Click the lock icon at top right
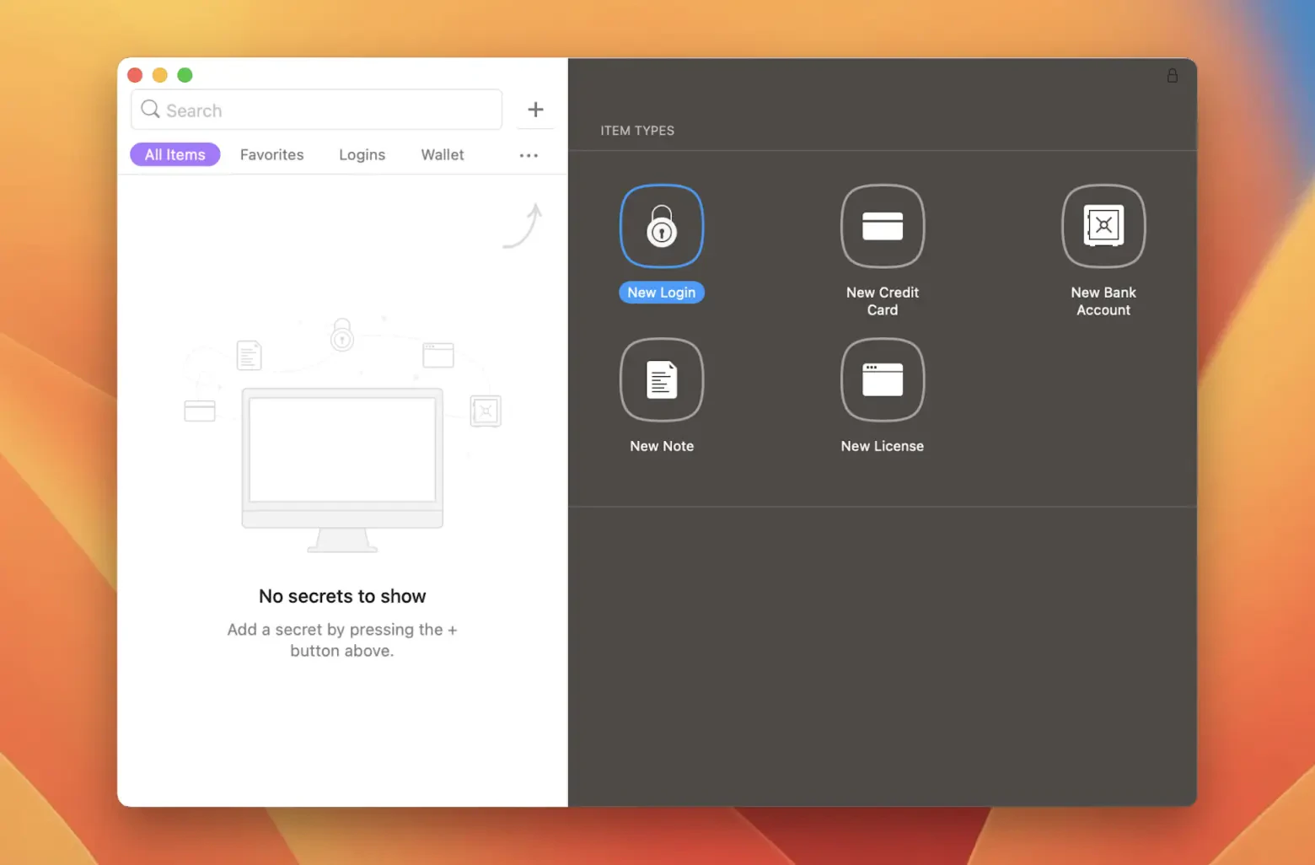This screenshot has height=865, width=1315. coord(1172,76)
